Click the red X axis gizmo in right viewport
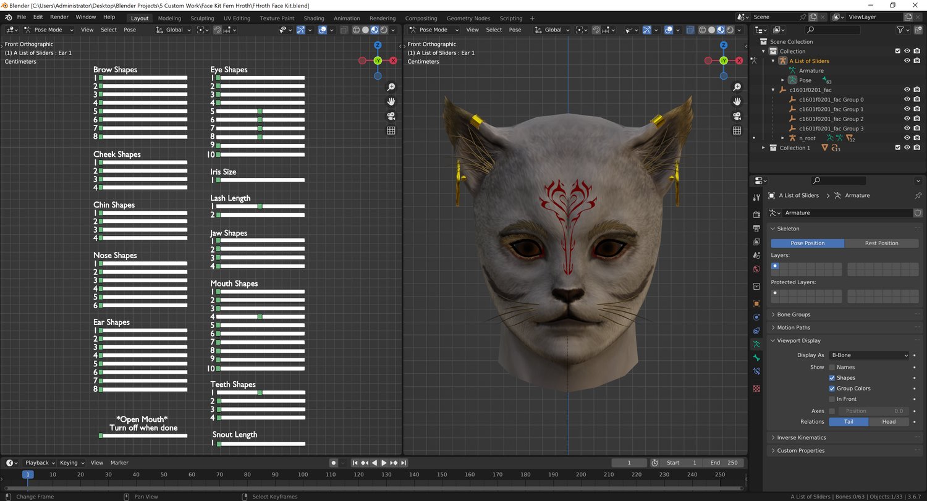The width and height of the screenshot is (927, 501). pyautogui.click(x=739, y=61)
